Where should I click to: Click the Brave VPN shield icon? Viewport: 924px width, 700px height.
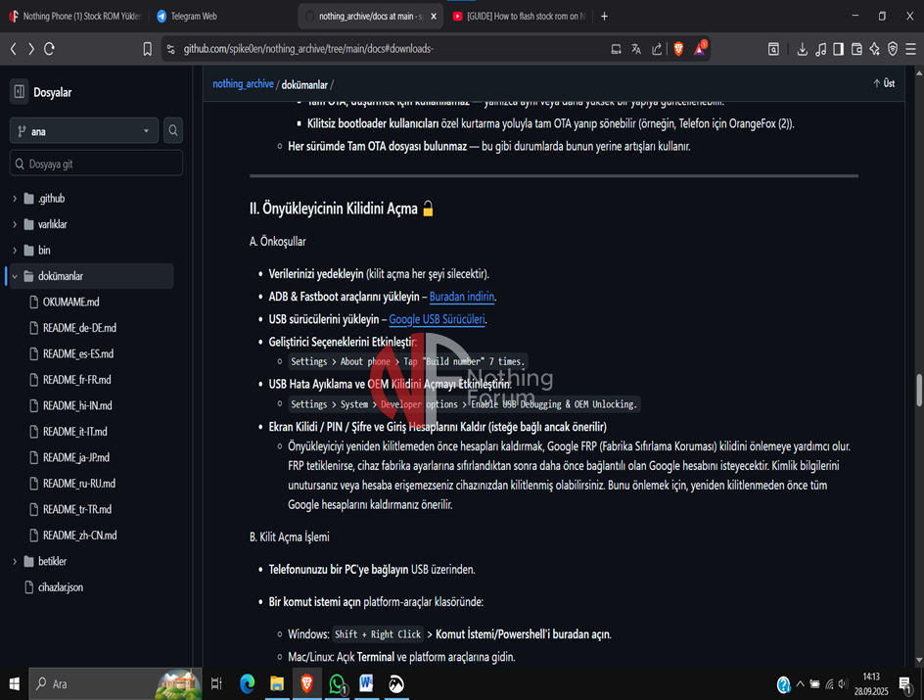(x=893, y=49)
